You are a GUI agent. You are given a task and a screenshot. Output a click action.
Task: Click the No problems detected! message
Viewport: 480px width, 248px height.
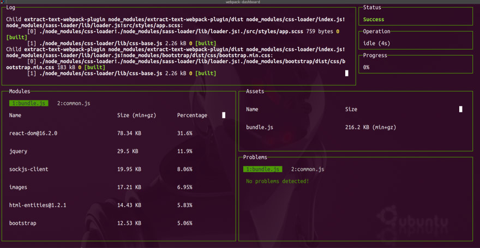(278, 182)
